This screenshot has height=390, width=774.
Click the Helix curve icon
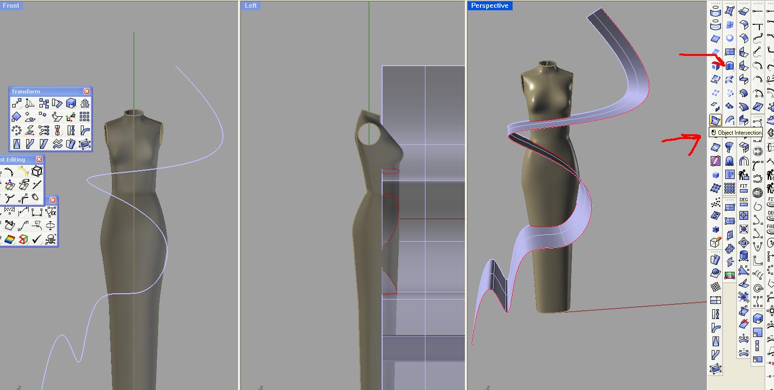(x=757, y=275)
